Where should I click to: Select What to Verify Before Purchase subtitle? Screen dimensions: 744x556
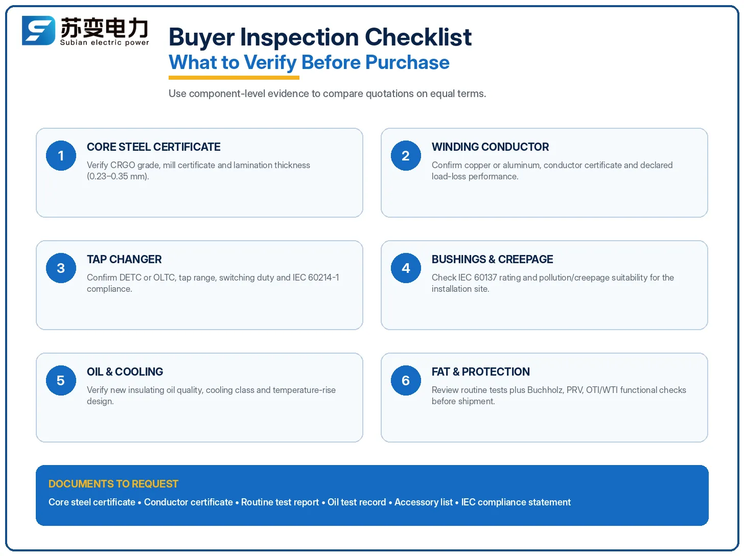tap(309, 62)
